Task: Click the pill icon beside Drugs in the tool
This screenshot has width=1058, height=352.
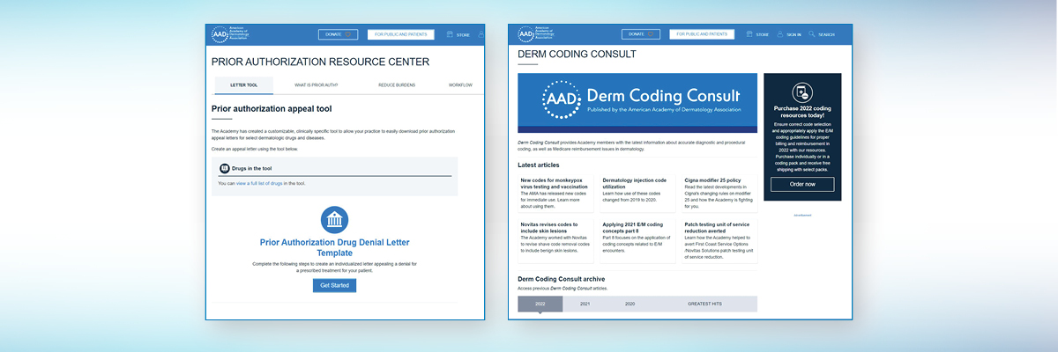Action: coord(224,166)
